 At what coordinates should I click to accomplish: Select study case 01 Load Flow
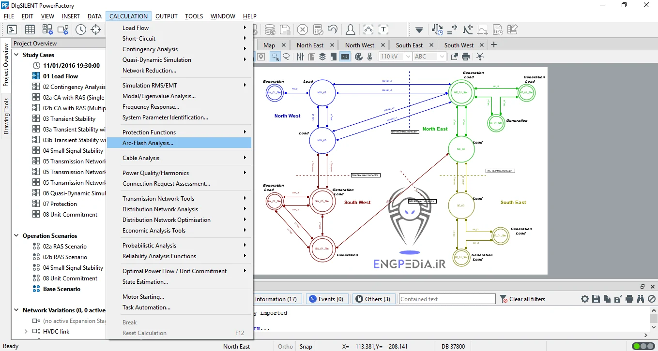click(60, 76)
